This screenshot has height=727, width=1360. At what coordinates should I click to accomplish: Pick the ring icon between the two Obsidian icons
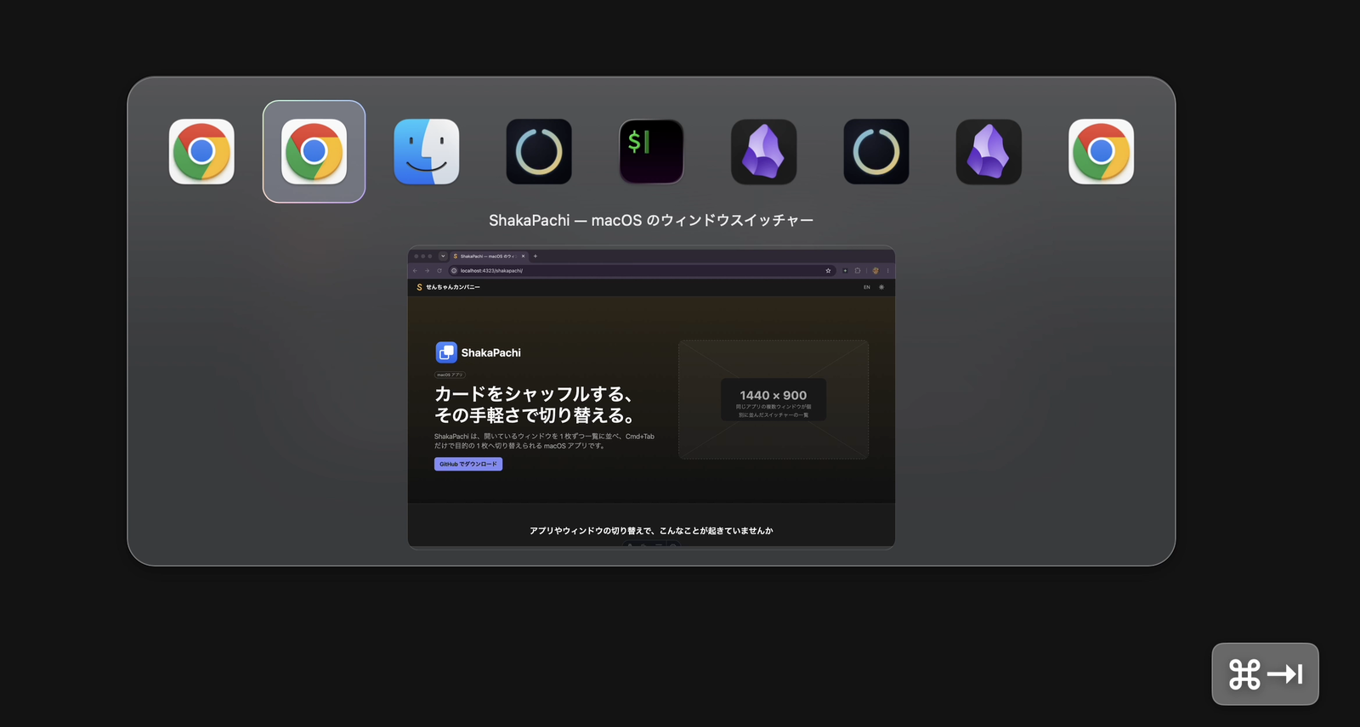click(876, 152)
